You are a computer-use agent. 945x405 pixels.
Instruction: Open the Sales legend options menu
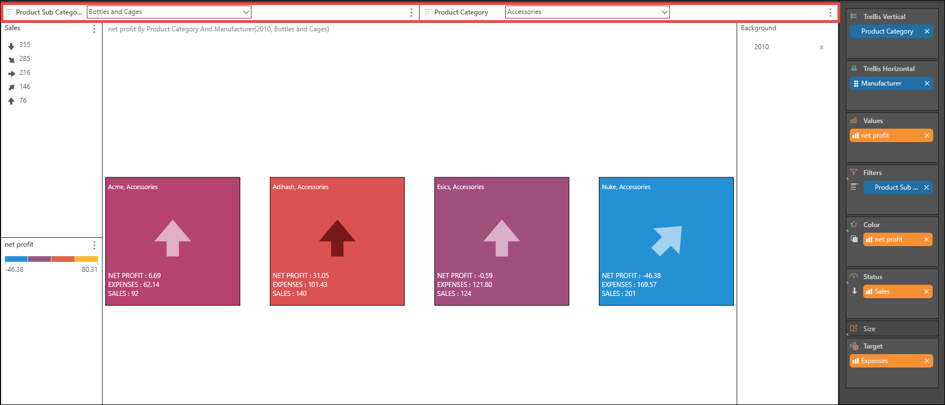(x=94, y=29)
